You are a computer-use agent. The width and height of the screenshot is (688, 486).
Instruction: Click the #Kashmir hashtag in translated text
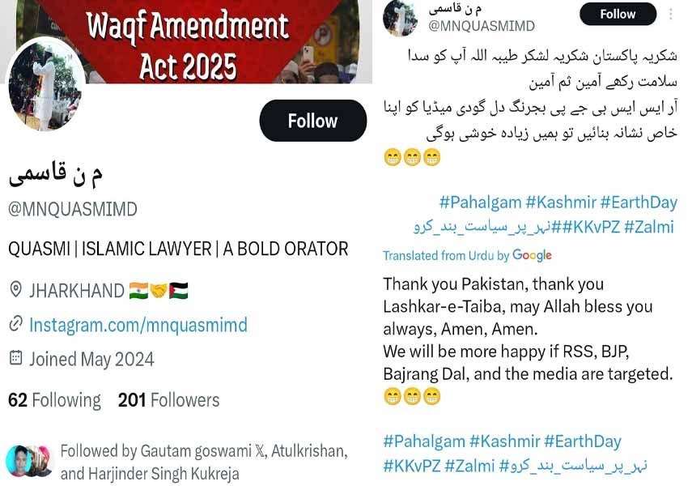click(504, 441)
